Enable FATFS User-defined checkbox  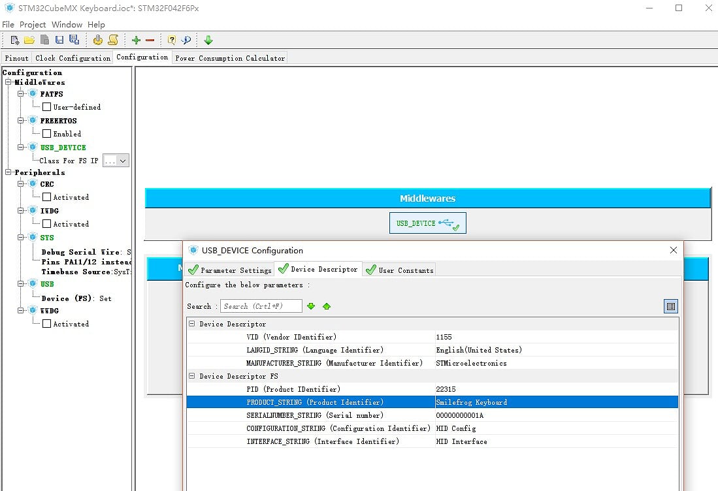pos(46,107)
